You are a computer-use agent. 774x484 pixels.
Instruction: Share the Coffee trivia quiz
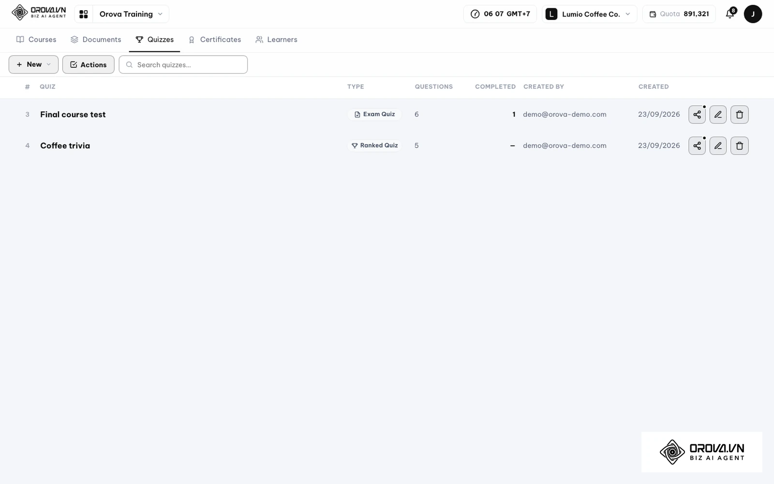click(x=697, y=146)
